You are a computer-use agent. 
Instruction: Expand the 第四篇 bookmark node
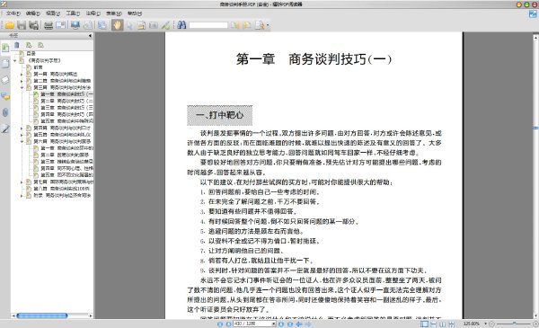point(22,128)
